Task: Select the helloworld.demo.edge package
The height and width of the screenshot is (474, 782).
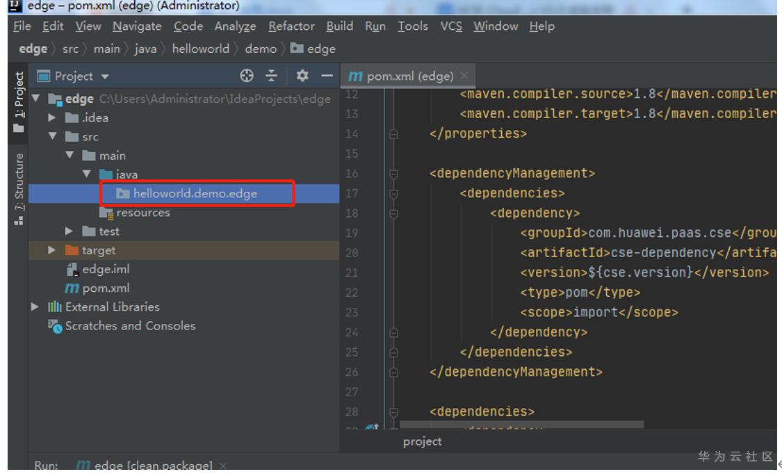Action: pos(184,193)
